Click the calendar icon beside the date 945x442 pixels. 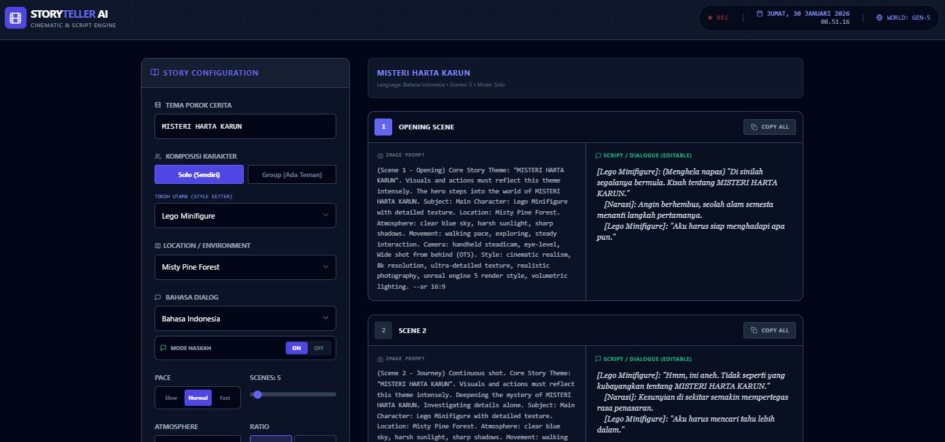click(x=759, y=14)
